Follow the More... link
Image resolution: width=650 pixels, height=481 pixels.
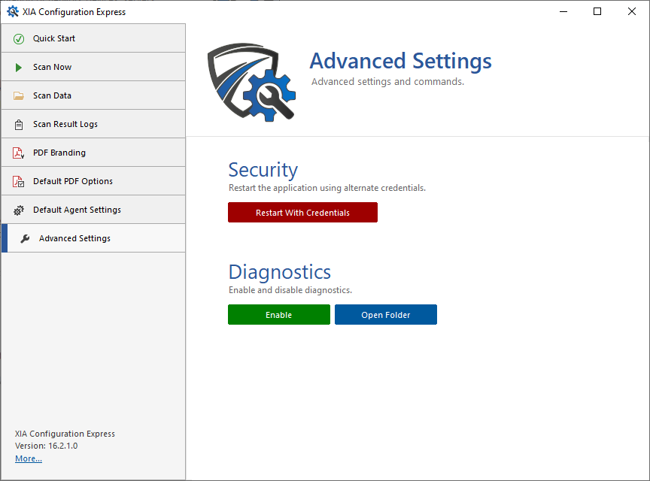[28, 458]
